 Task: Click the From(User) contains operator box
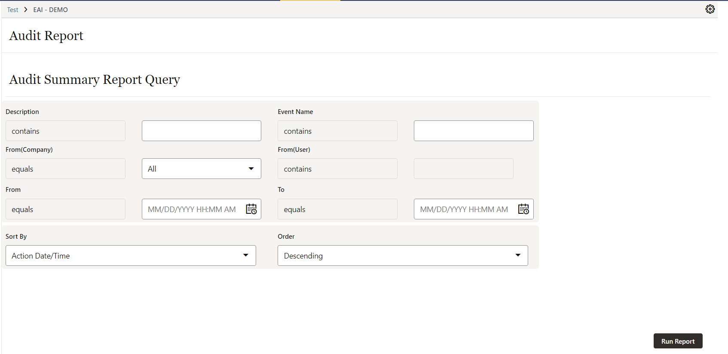click(x=337, y=169)
